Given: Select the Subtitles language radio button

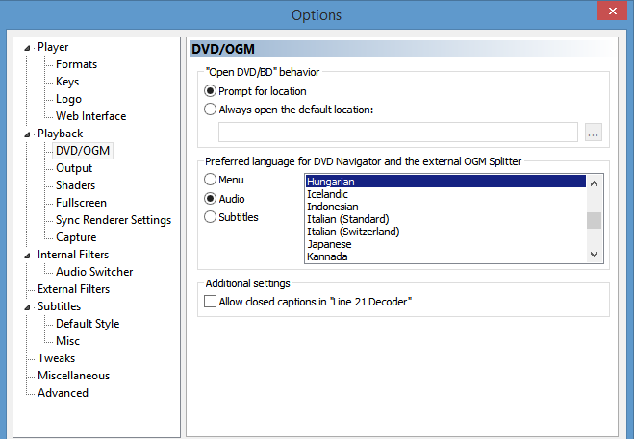Looking at the screenshot, I should click(x=211, y=217).
